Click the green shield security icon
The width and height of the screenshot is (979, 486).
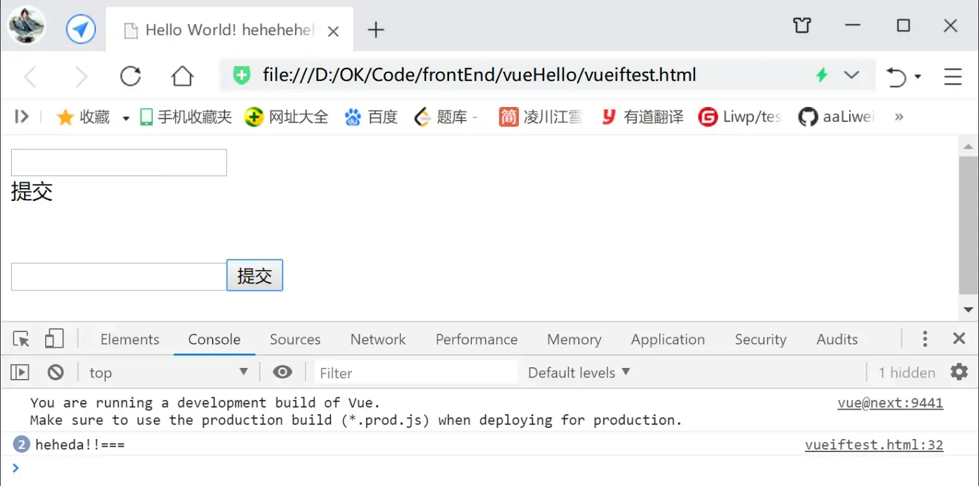tap(242, 75)
